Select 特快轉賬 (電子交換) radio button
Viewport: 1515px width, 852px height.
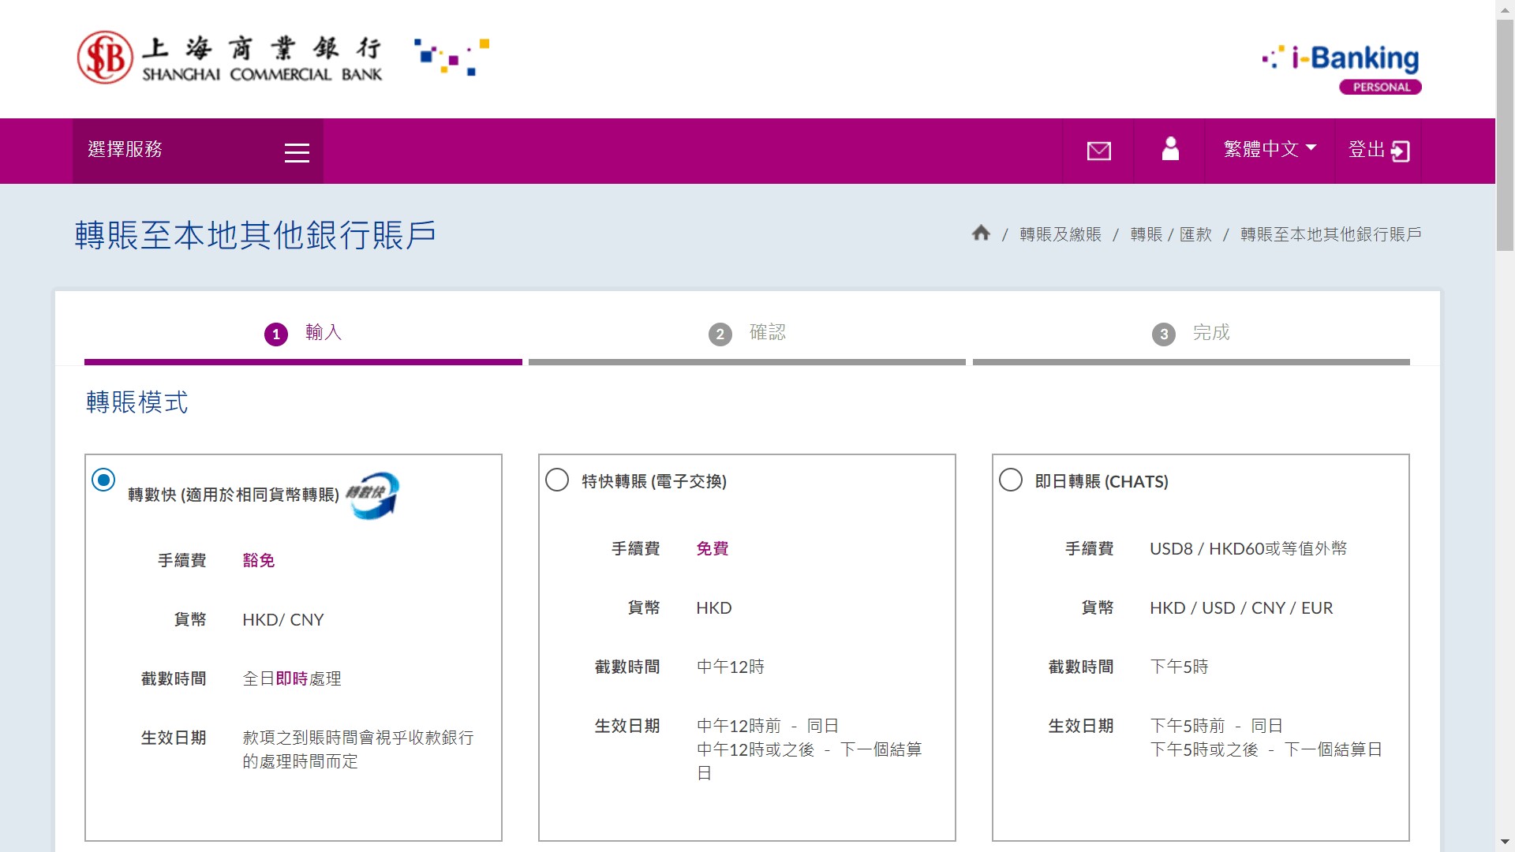coord(557,480)
